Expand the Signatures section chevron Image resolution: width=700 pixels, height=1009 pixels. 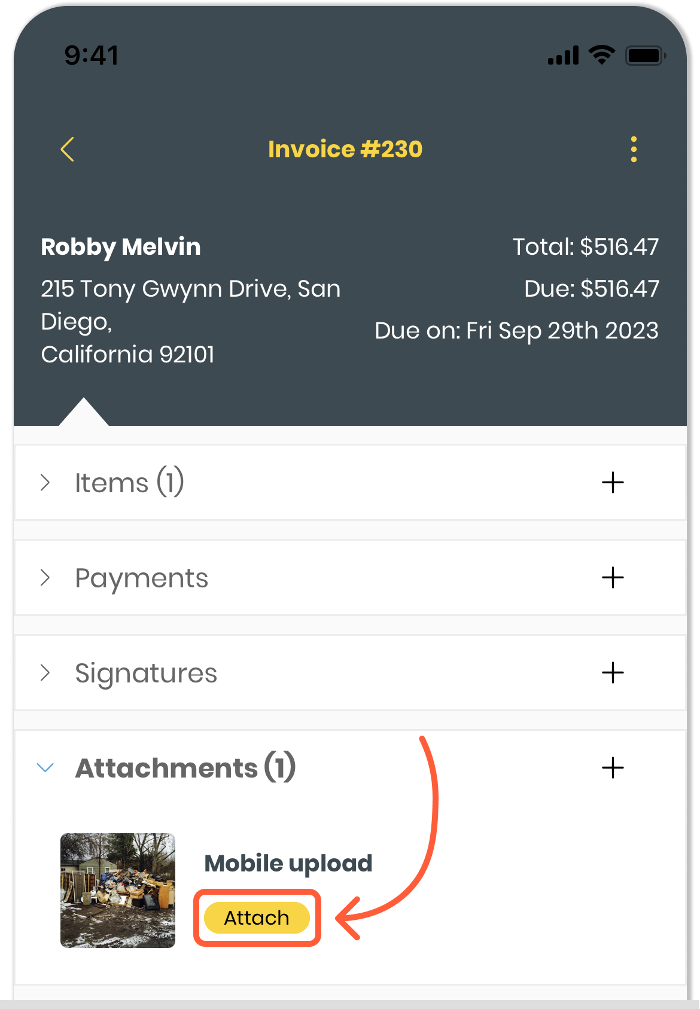click(45, 673)
